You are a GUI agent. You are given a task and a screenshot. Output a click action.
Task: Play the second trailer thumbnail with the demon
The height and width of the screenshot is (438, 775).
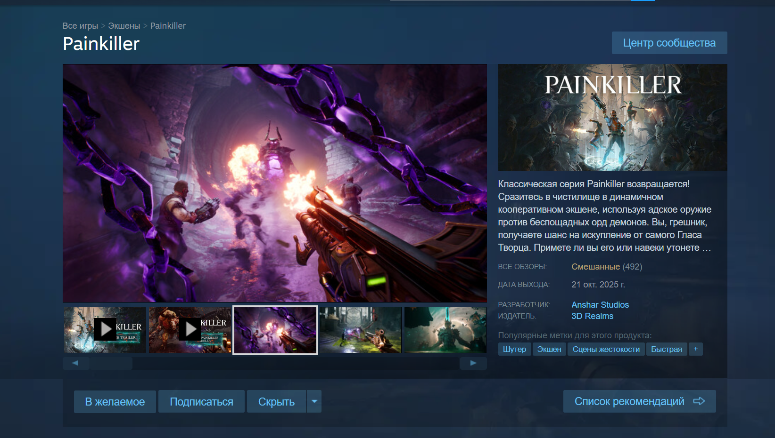coord(190,330)
